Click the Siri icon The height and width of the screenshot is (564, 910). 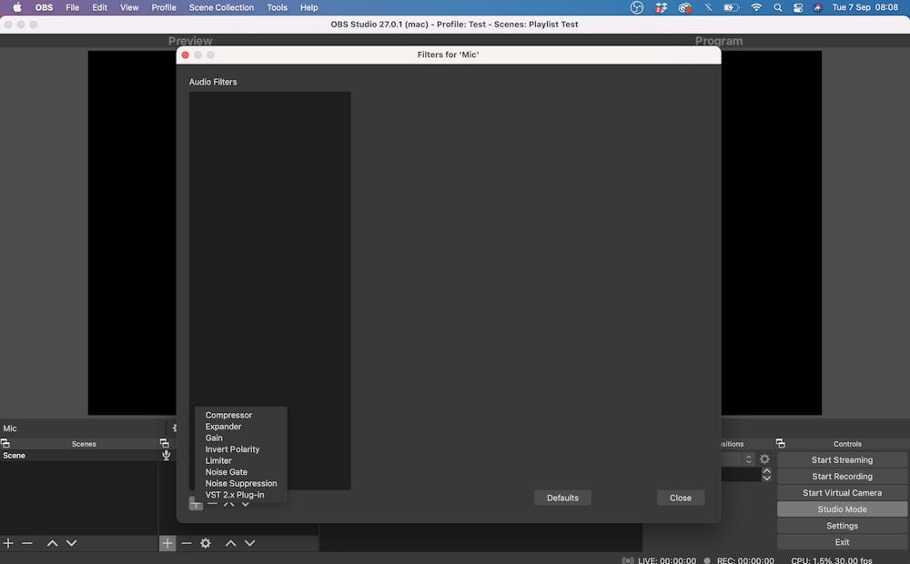click(x=817, y=7)
